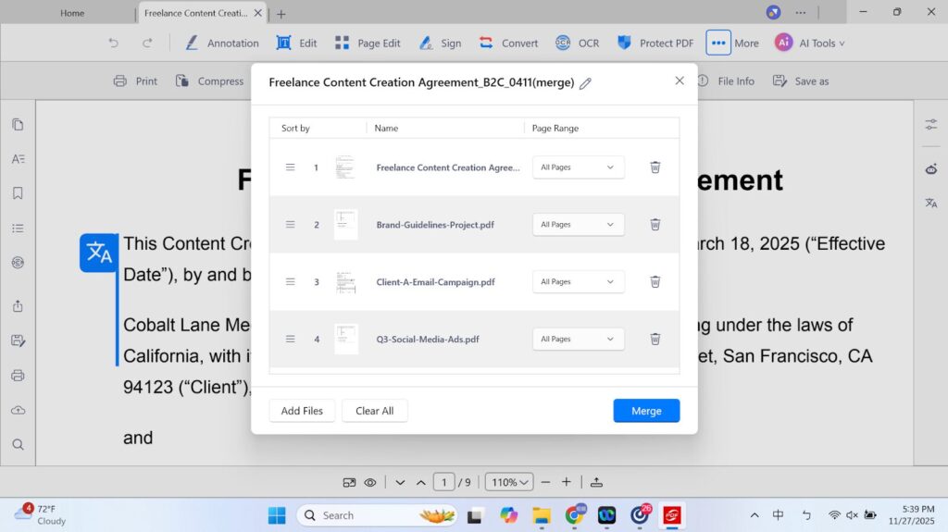Click pencil icon to rename merged file
This screenshot has height=532, width=948.
[585, 83]
